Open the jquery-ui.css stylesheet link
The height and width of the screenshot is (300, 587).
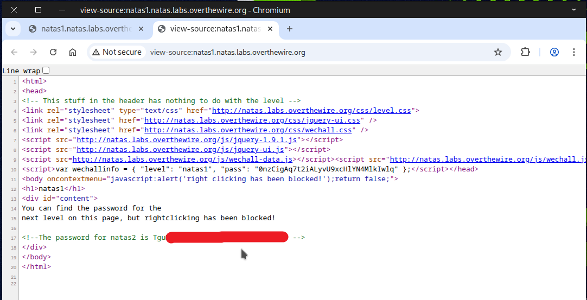tap(252, 120)
